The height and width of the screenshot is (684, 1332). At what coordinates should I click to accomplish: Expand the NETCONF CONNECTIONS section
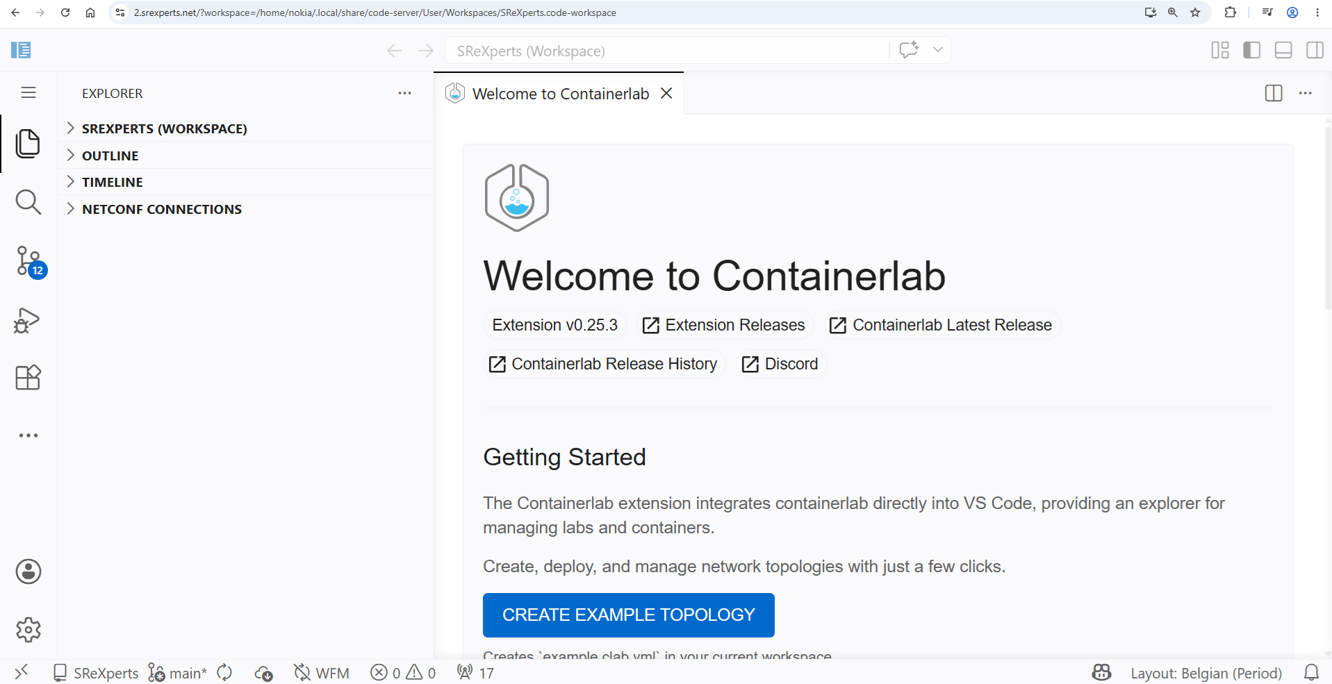[x=245, y=209]
